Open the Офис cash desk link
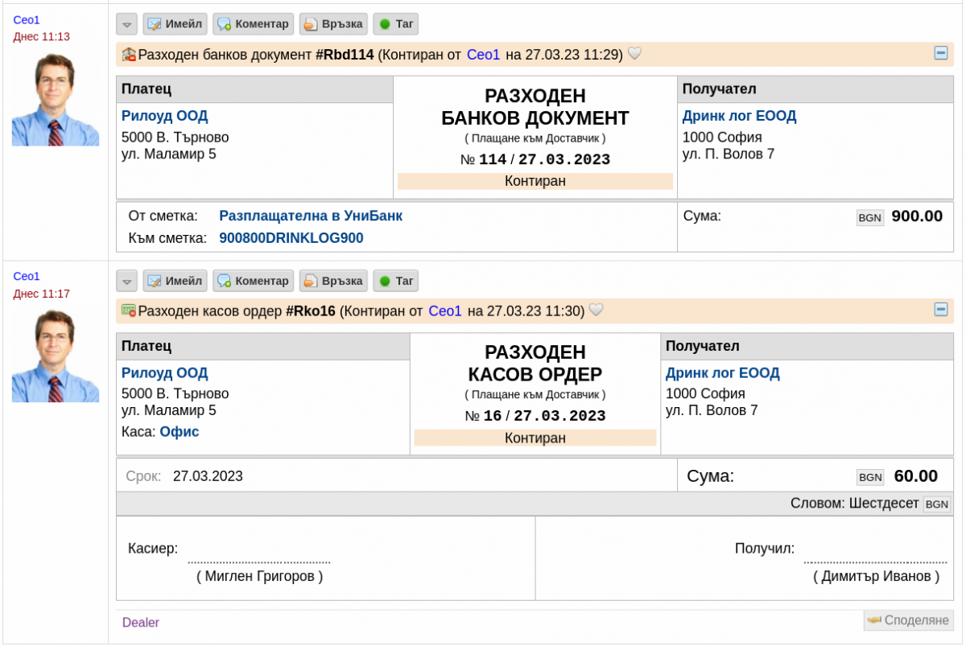Viewport: 966px width, 646px height. pos(179,432)
